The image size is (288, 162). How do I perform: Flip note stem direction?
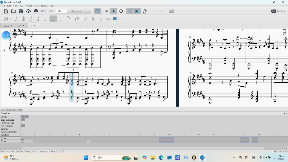(108, 19)
